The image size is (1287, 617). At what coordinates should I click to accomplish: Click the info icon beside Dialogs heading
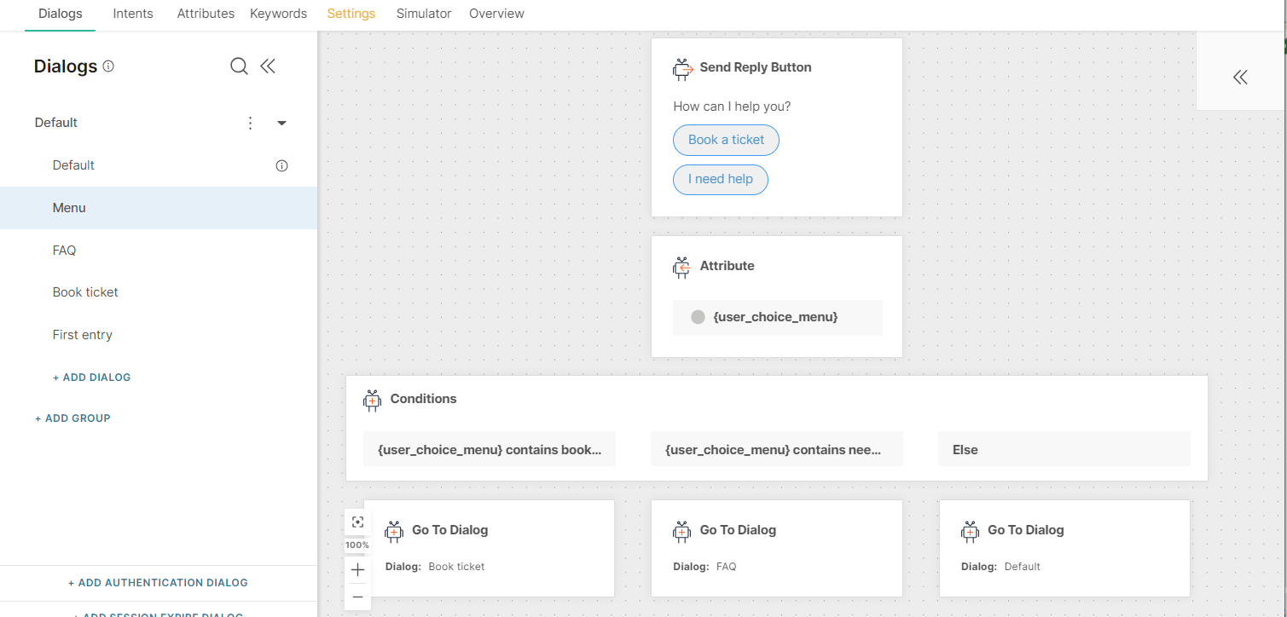point(108,66)
